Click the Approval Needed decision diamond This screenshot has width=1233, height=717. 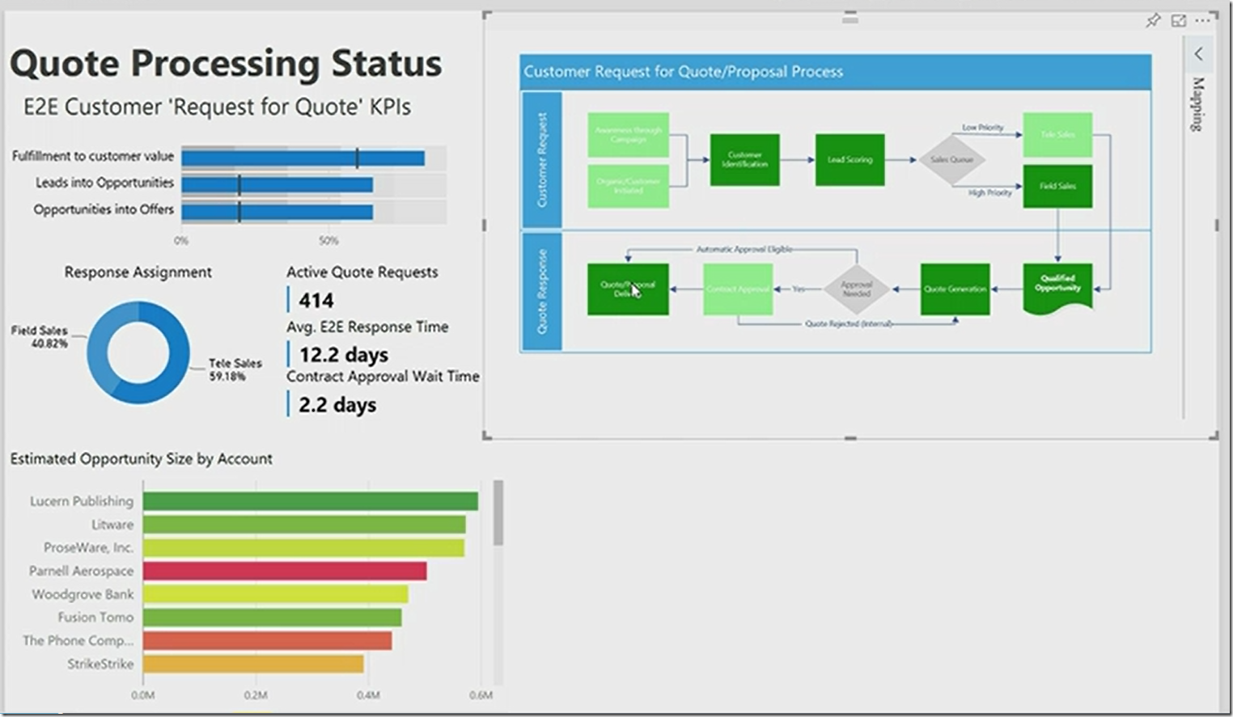856,289
